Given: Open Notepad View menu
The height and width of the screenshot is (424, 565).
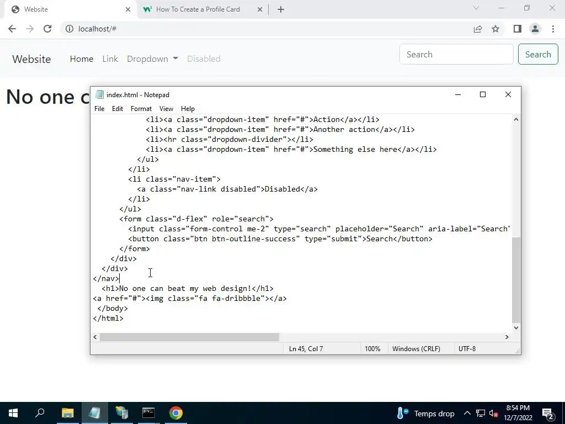Looking at the screenshot, I should [166, 109].
